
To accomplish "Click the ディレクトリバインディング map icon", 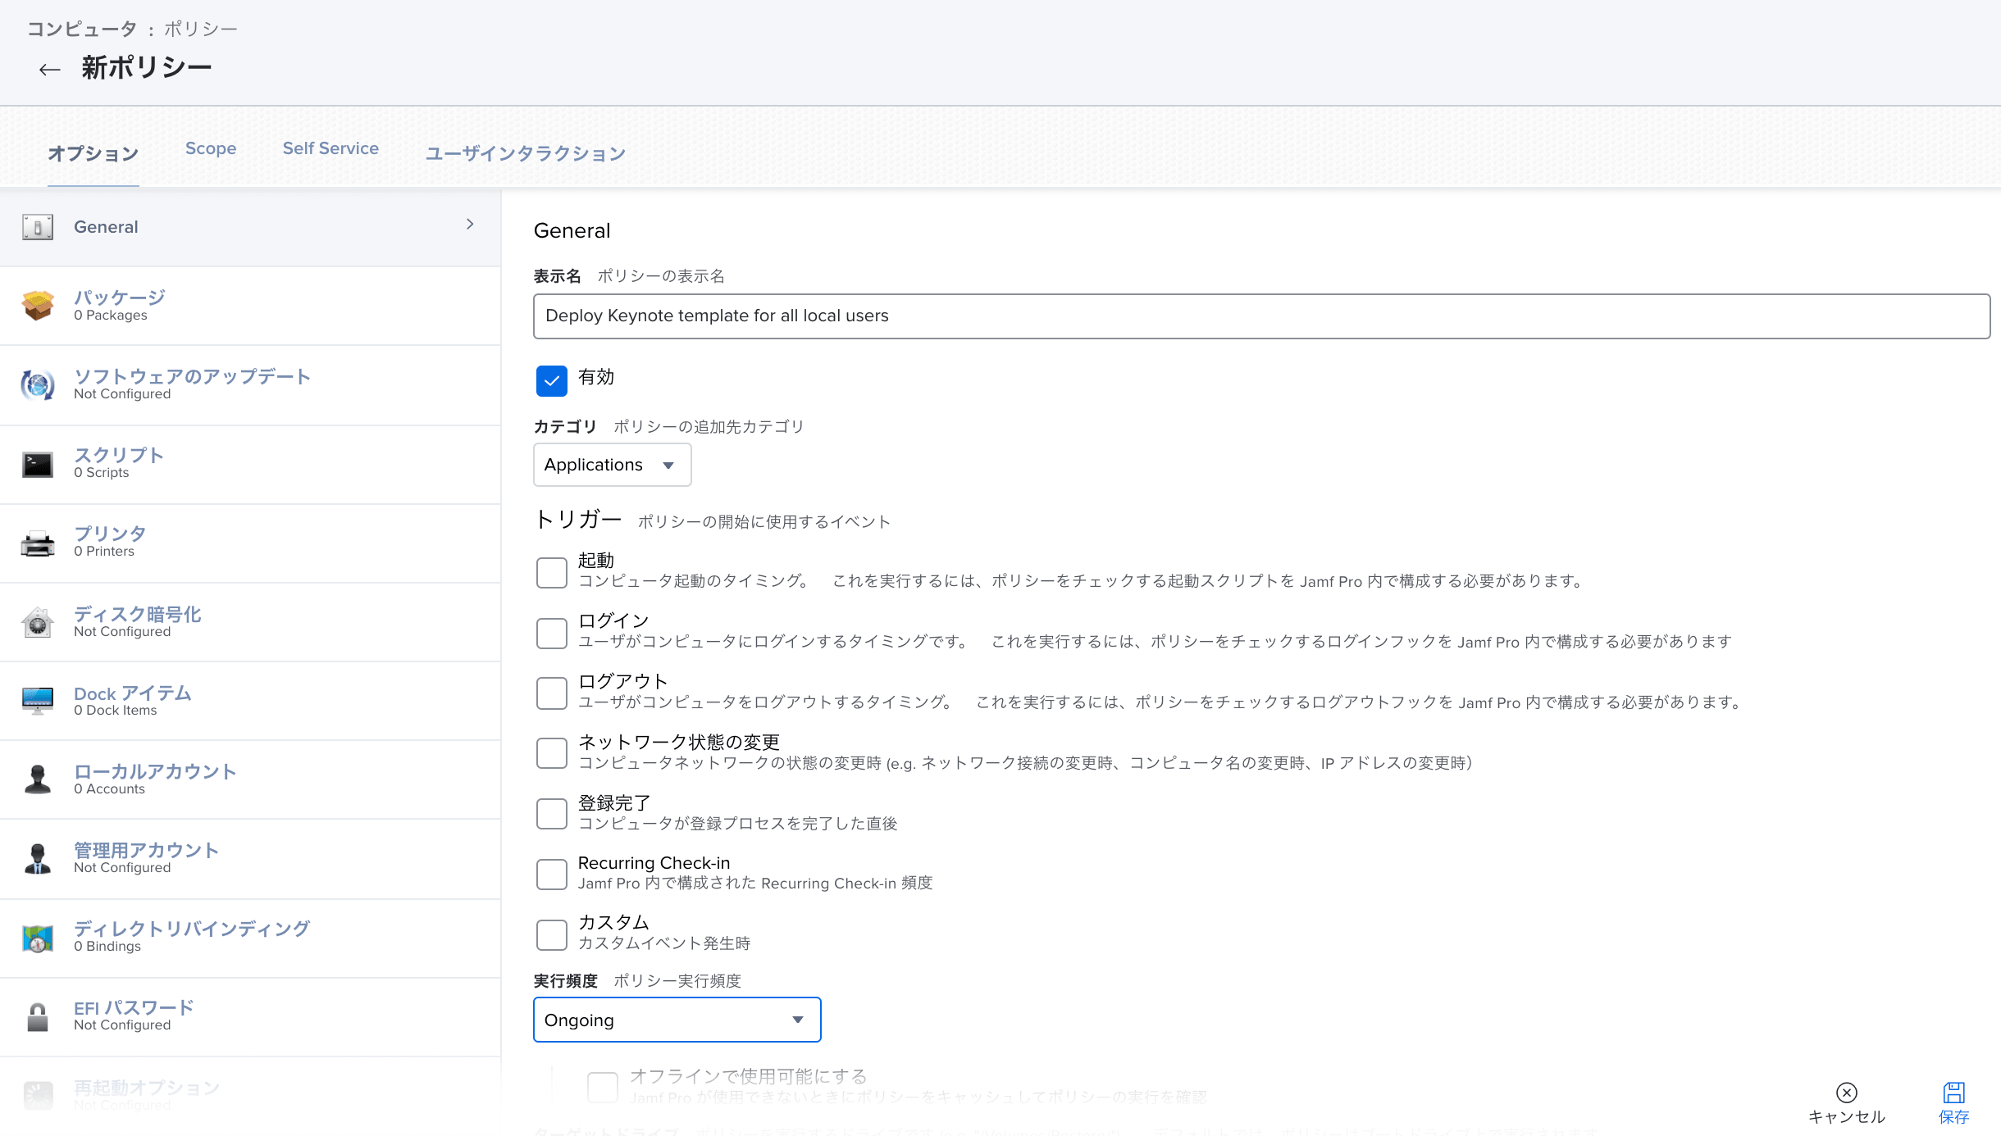I will pos(38,938).
